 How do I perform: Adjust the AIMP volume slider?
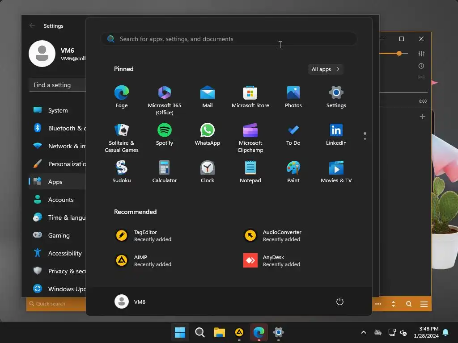(399, 54)
